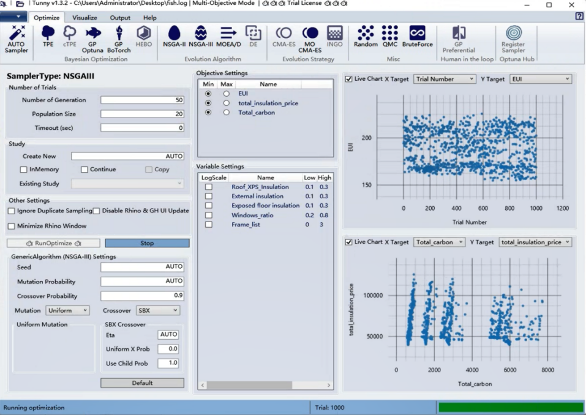Click scrollbar right arrow in Variable Settings
This screenshot has height=415, width=586.
(329, 385)
